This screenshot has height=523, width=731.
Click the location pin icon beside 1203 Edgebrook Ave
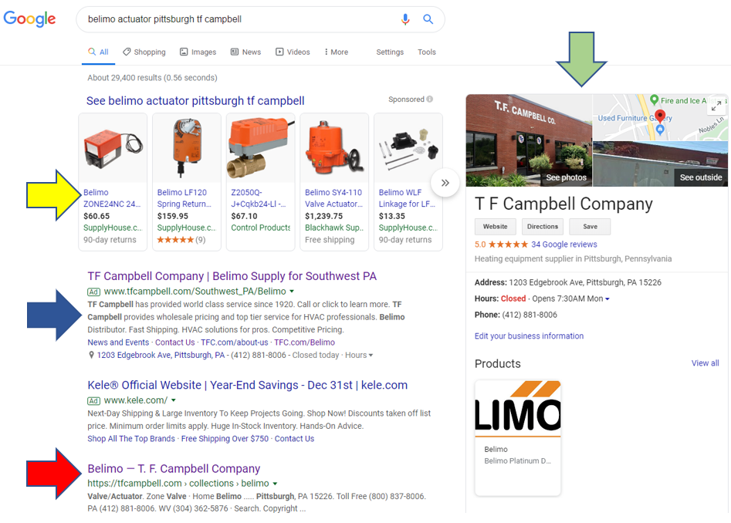pyautogui.click(x=91, y=355)
